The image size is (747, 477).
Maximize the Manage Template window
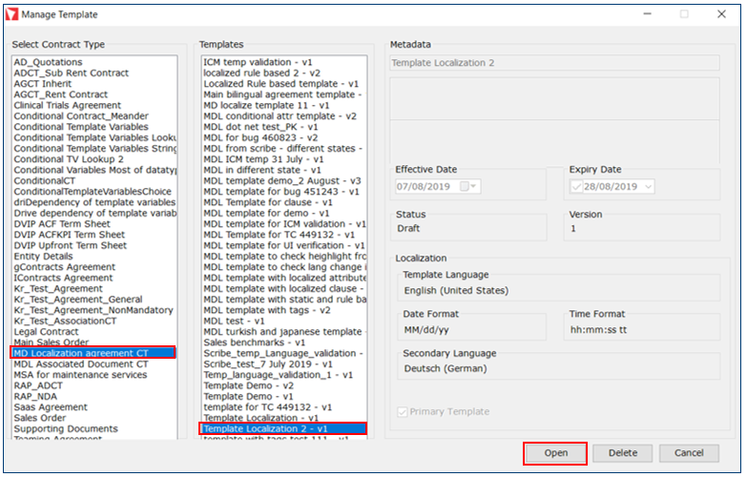684,14
